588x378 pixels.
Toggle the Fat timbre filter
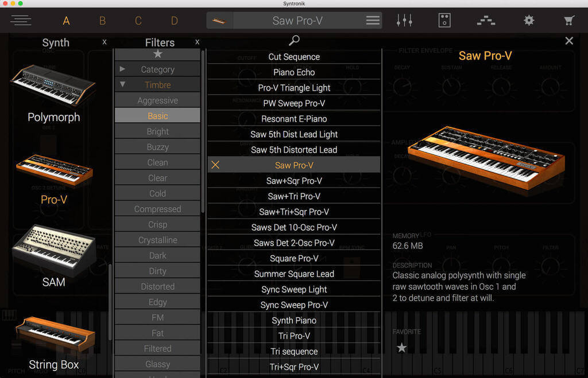point(157,333)
